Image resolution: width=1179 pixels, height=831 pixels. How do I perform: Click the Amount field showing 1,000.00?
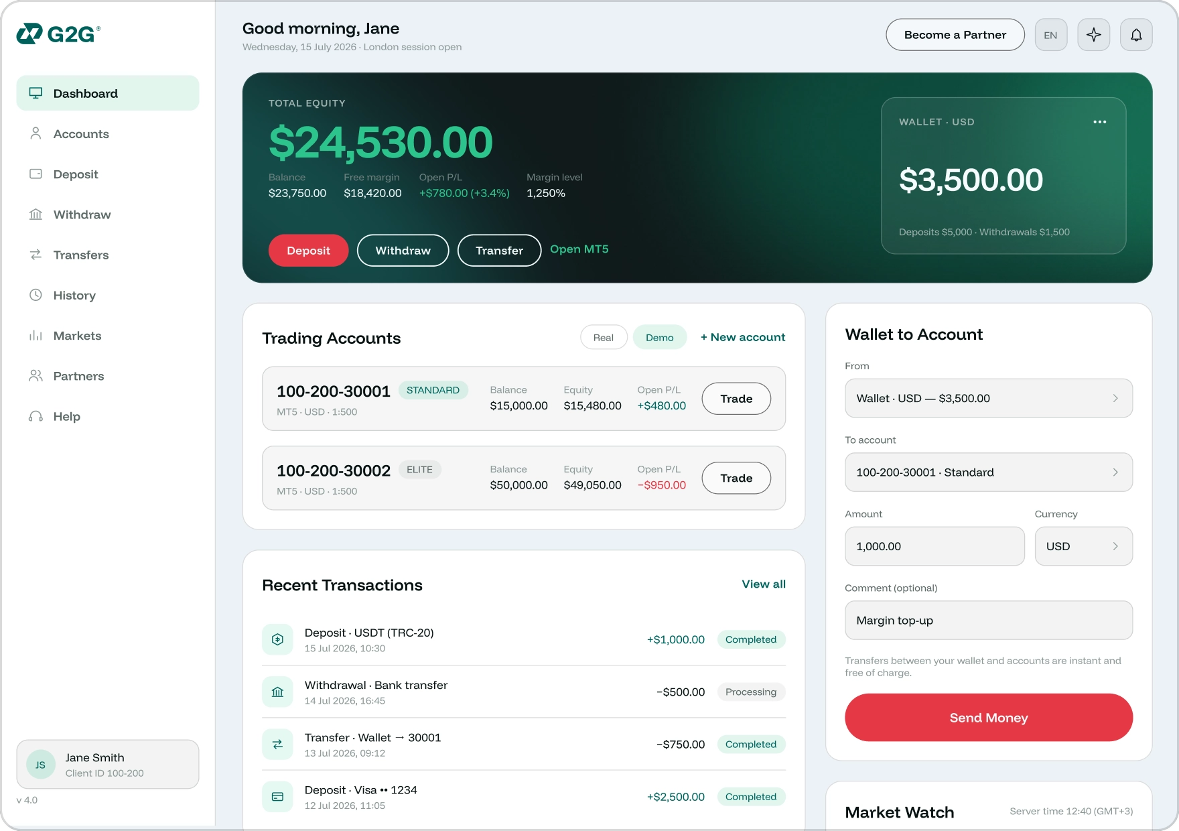[934, 546]
